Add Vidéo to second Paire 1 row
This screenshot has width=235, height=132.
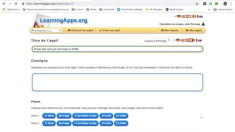pyautogui.click(x=121, y=123)
